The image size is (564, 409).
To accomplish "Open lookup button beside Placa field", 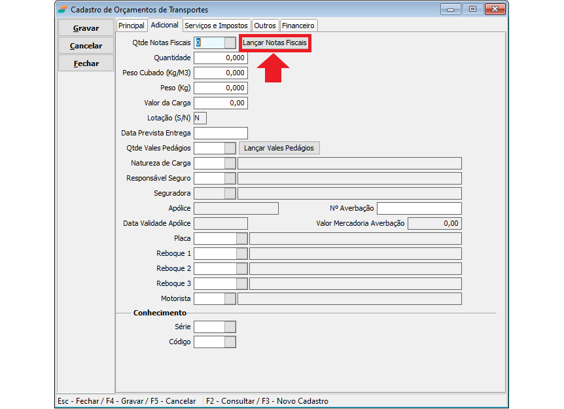I will [x=242, y=238].
